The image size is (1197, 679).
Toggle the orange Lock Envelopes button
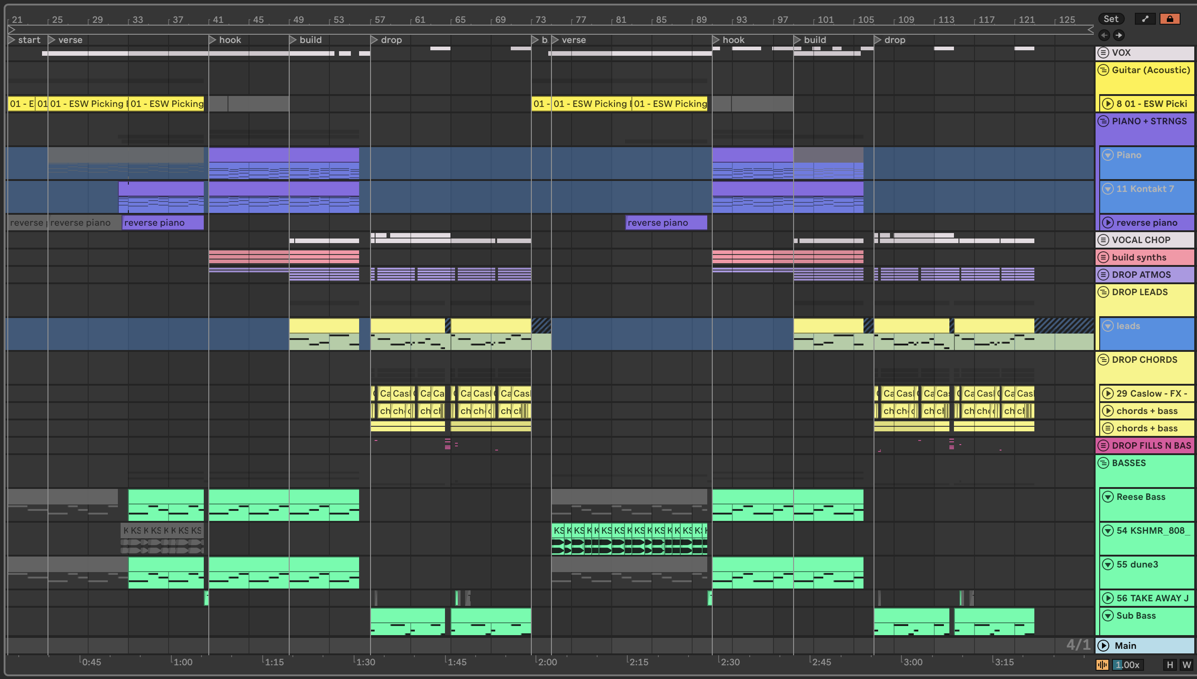pyautogui.click(x=1170, y=19)
